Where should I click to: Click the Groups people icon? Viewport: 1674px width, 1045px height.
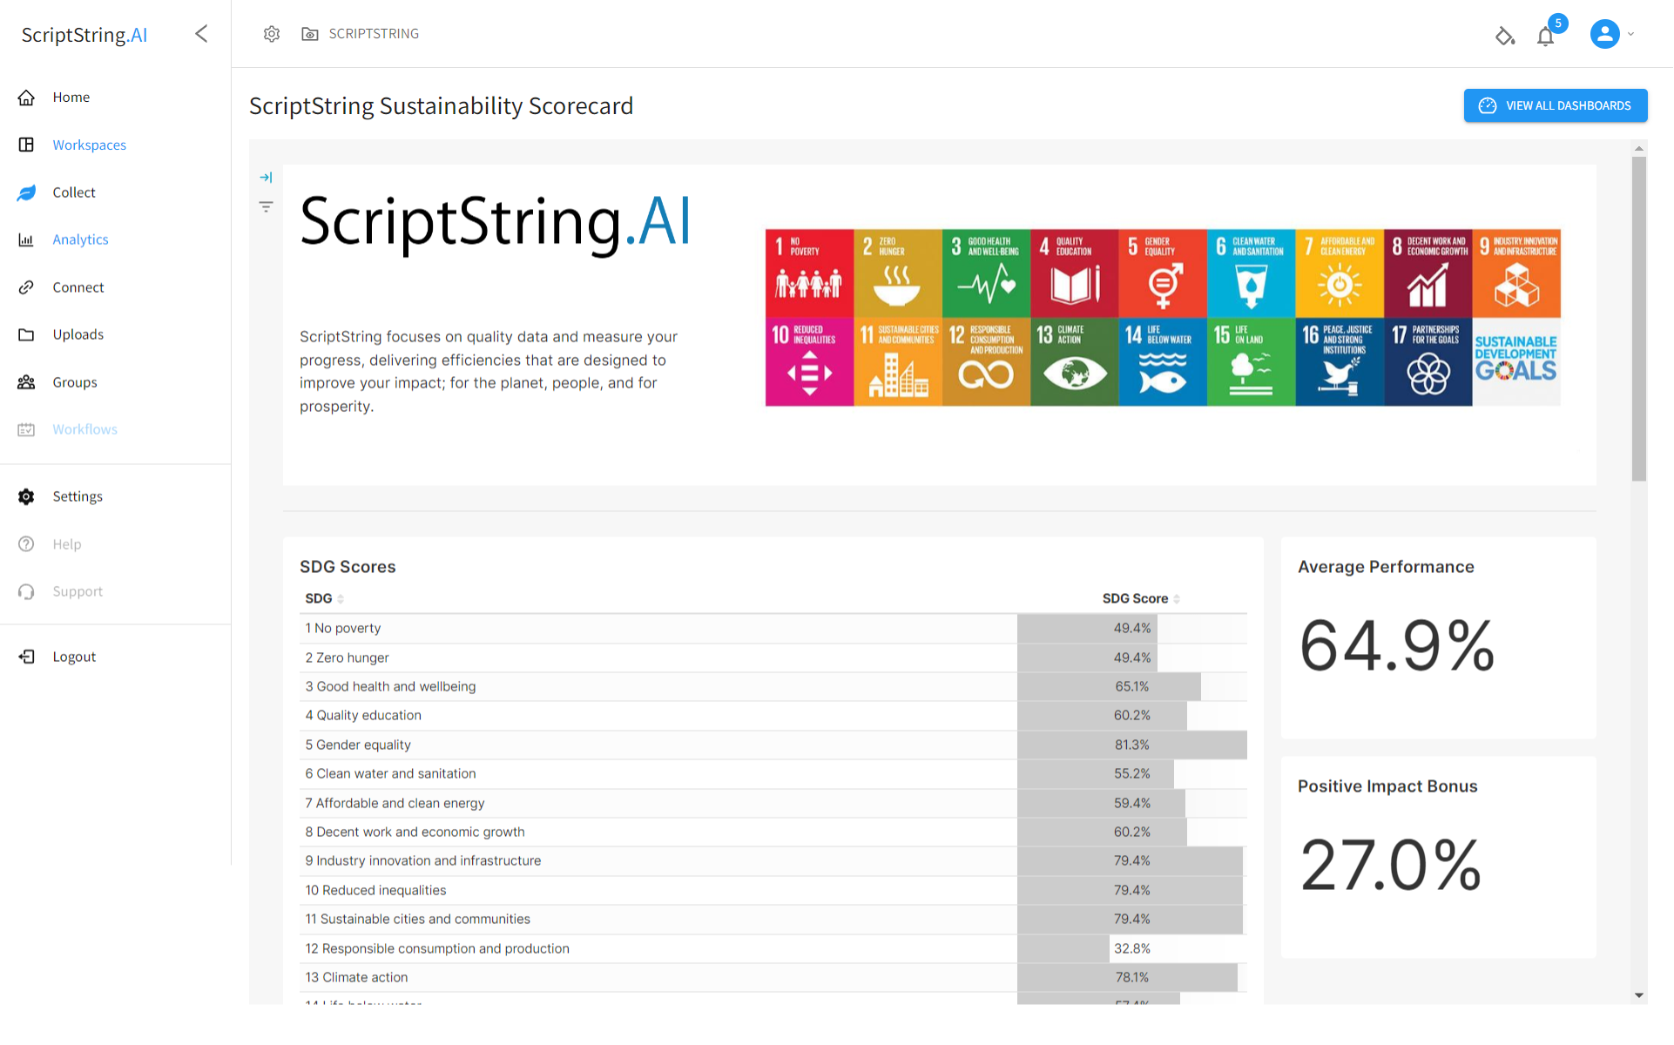26,382
